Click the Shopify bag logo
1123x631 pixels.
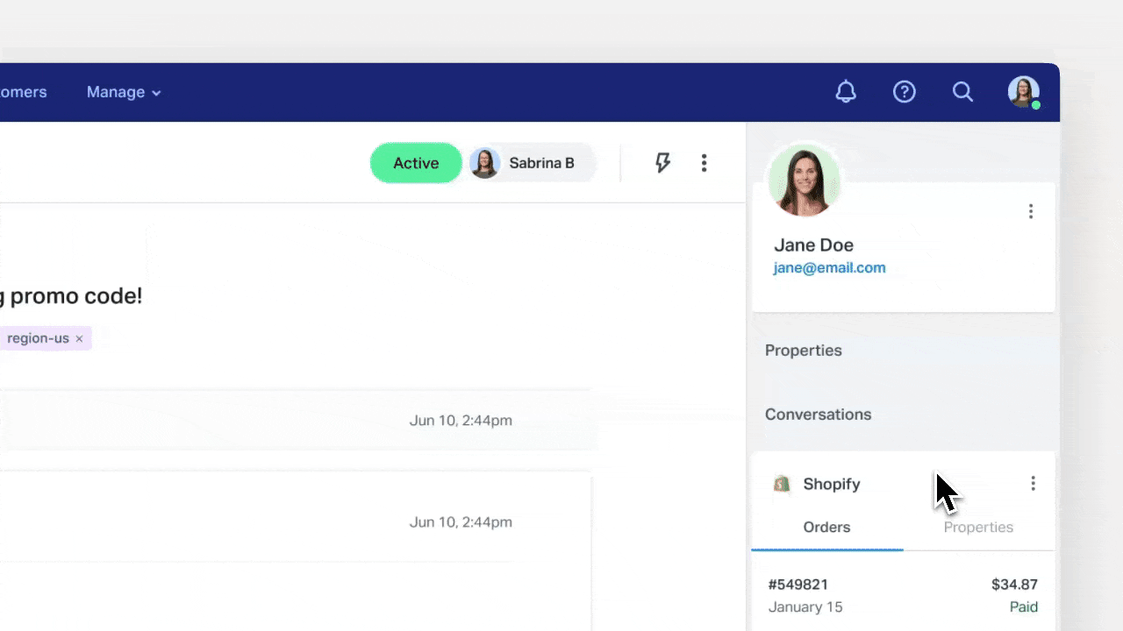781,484
